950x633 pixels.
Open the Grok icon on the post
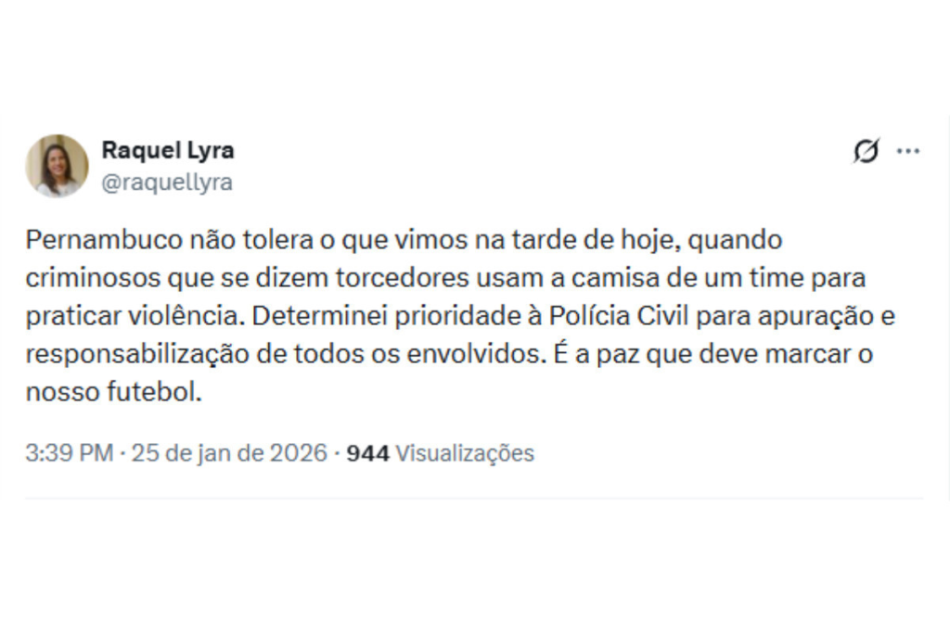(x=866, y=151)
